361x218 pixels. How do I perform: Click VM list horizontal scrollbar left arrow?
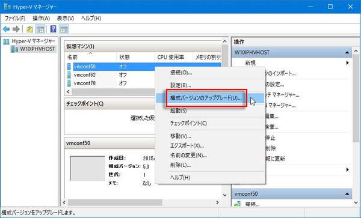[x=68, y=92]
